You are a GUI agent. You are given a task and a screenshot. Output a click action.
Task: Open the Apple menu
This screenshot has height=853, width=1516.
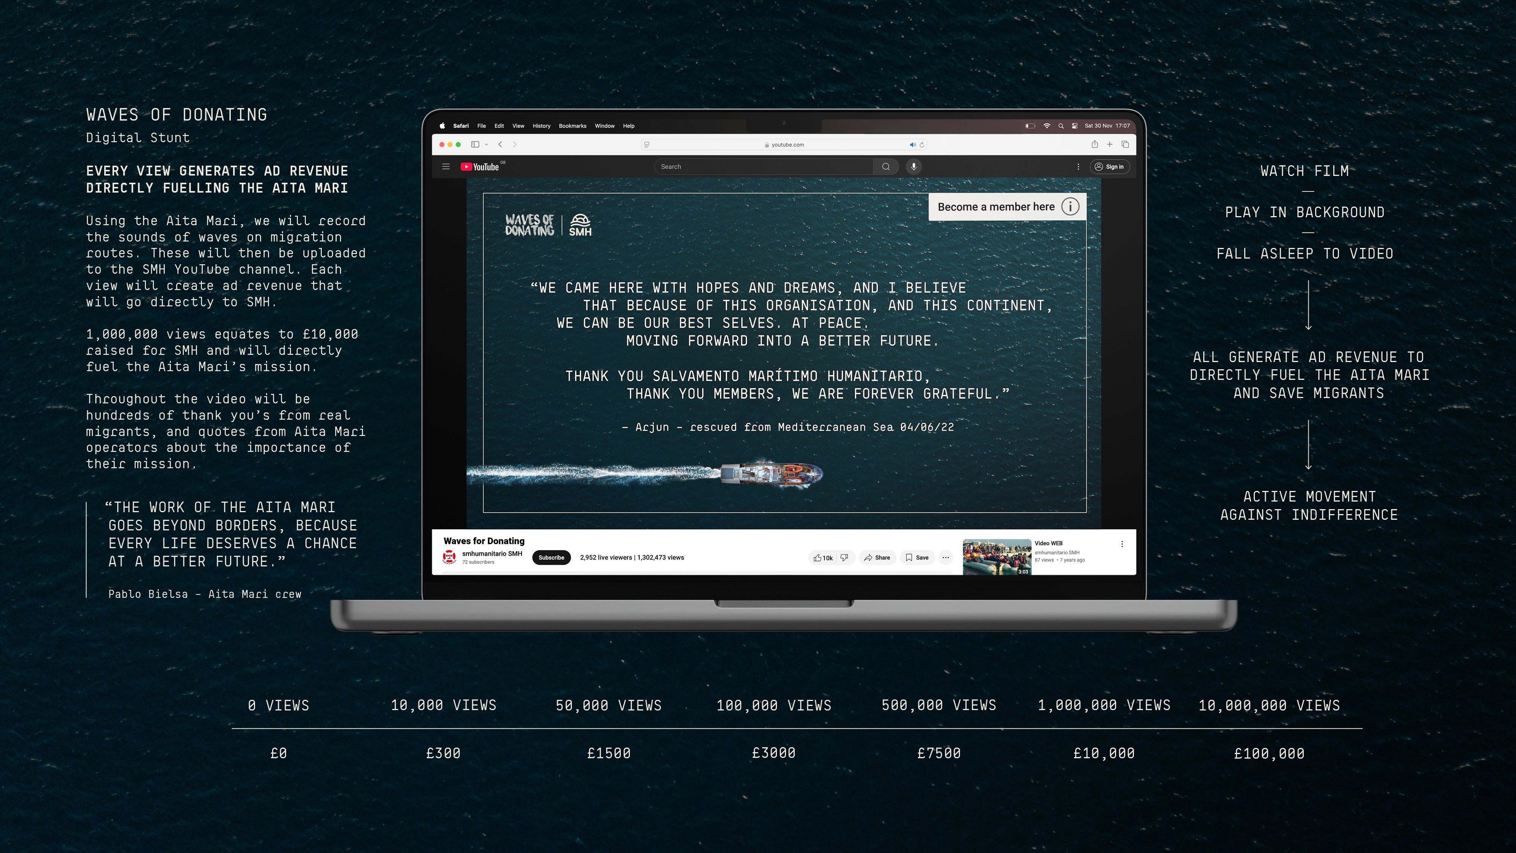443,126
